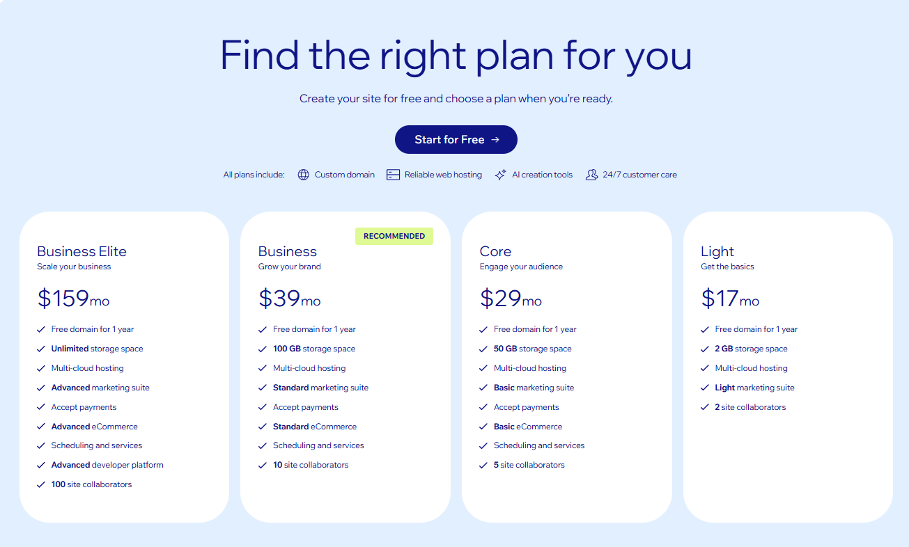Viewport: 909px width, 547px height.
Task: Click the AI creation tools sparkle icon
Action: click(x=500, y=175)
